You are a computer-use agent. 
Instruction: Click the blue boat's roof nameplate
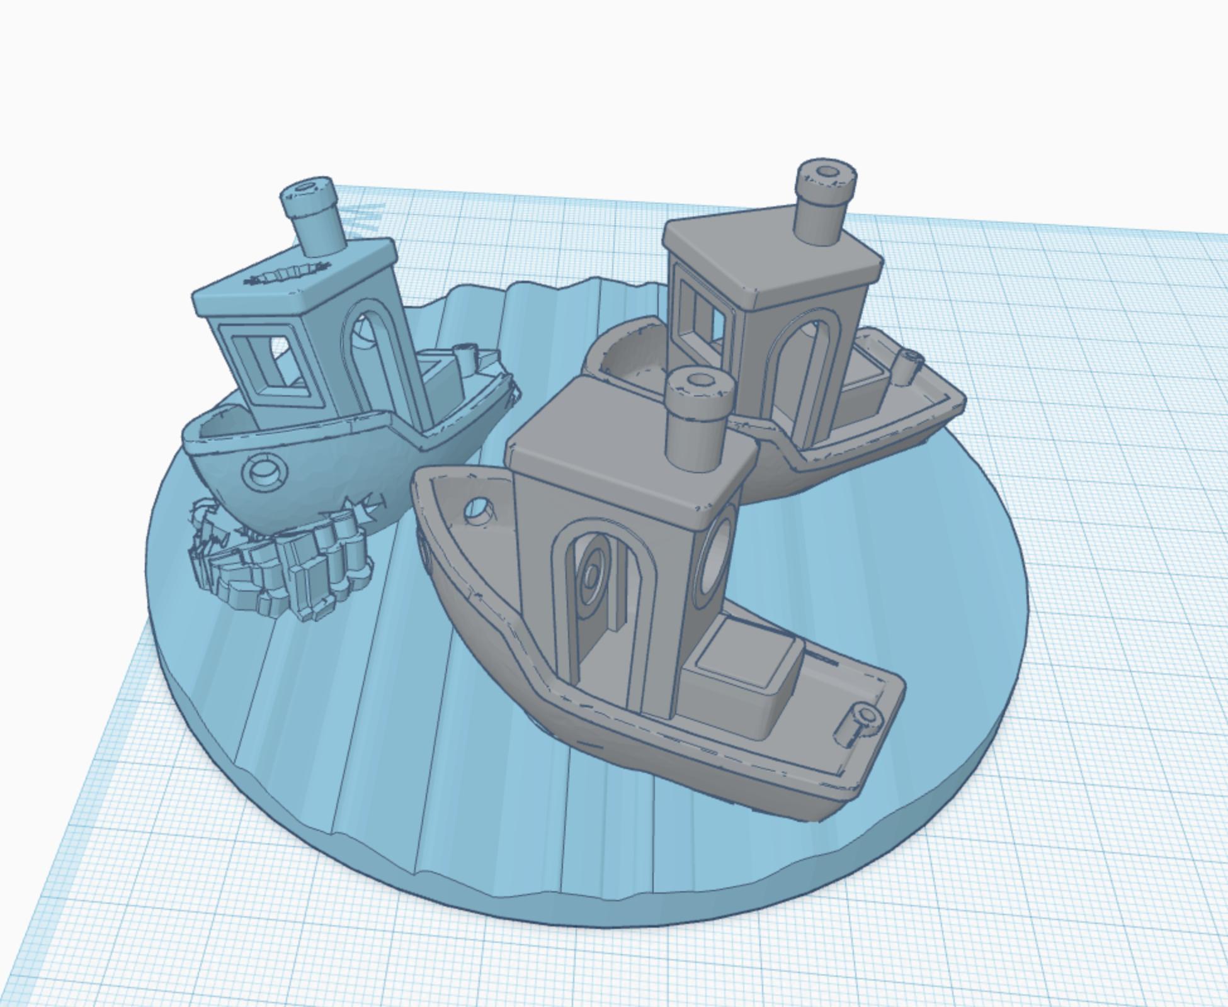(x=287, y=275)
